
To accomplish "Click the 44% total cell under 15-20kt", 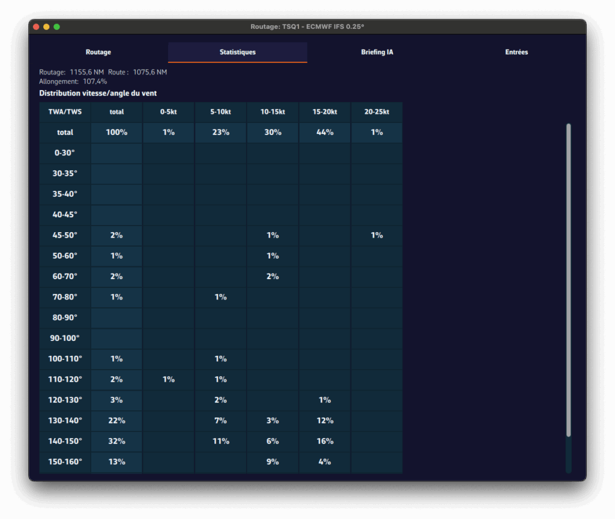I will [324, 132].
